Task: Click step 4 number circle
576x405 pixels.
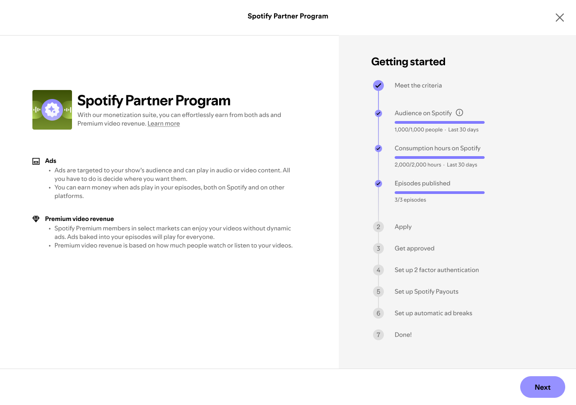Action: tap(378, 270)
